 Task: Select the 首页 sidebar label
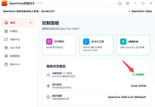coord(13,23)
